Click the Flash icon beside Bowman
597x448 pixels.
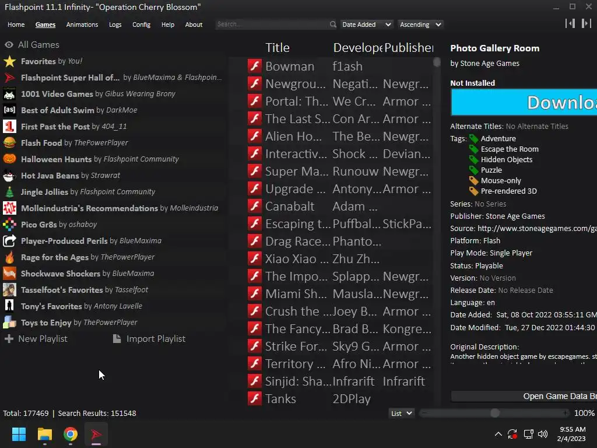click(x=255, y=66)
